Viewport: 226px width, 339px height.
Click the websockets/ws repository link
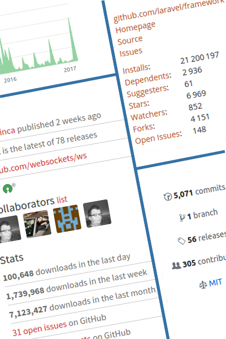tap(44, 163)
